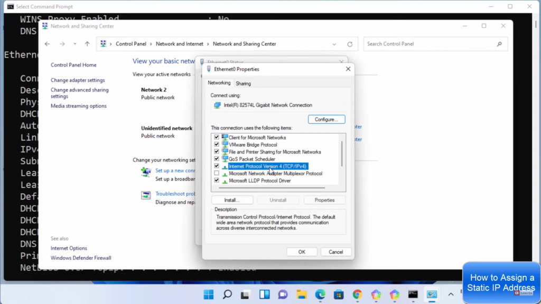Select the Networking tab
The height and width of the screenshot is (304, 541).
(x=219, y=83)
